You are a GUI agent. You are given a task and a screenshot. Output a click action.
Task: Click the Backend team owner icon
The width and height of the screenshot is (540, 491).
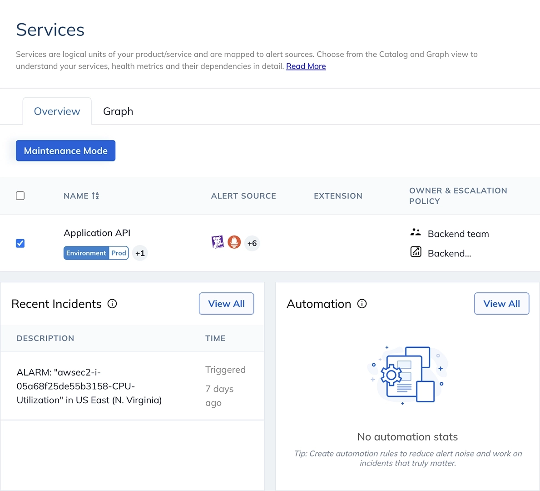point(416,233)
